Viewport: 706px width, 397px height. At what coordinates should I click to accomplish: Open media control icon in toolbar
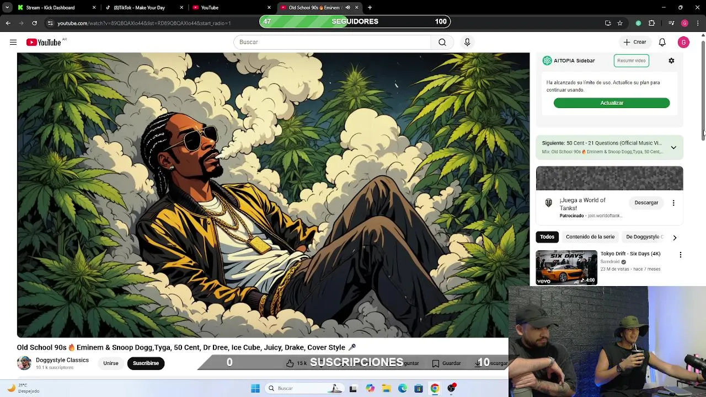pyautogui.click(x=671, y=23)
